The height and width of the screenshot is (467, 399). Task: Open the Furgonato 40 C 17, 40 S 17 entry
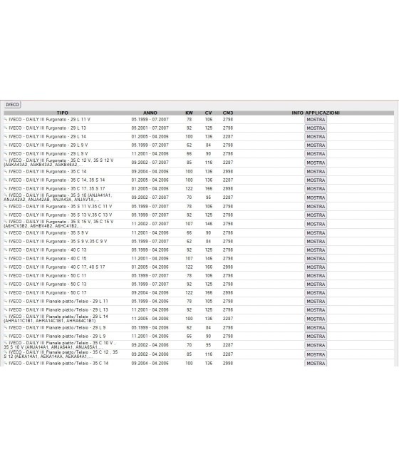(x=57, y=267)
